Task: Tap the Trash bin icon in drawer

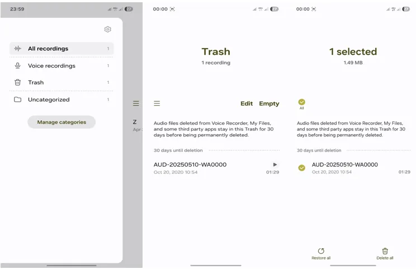Action: coord(17,83)
